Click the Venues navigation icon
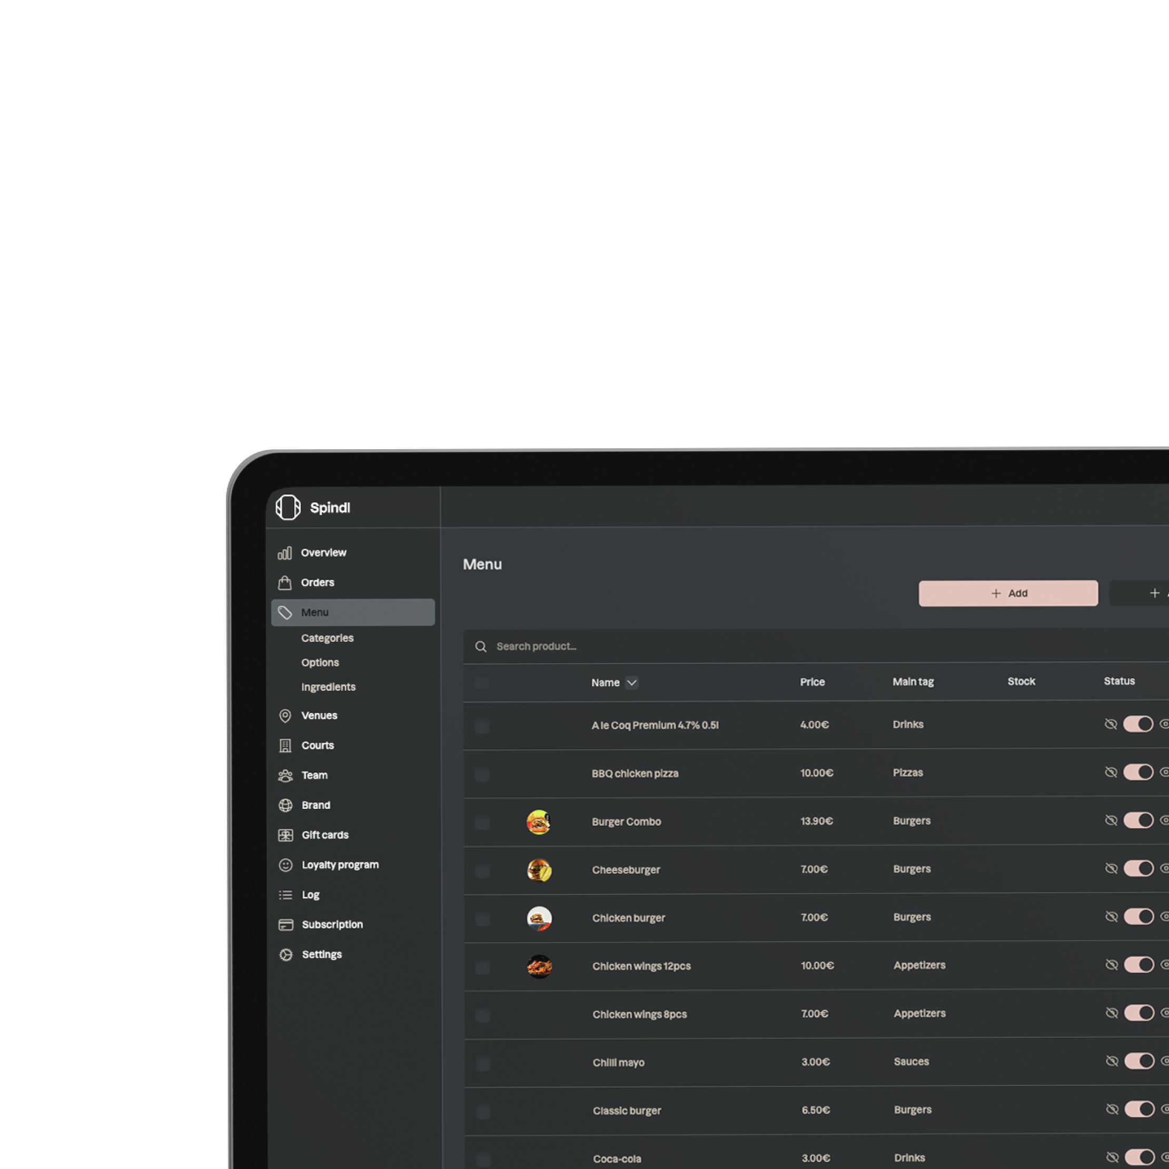 coord(286,715)
